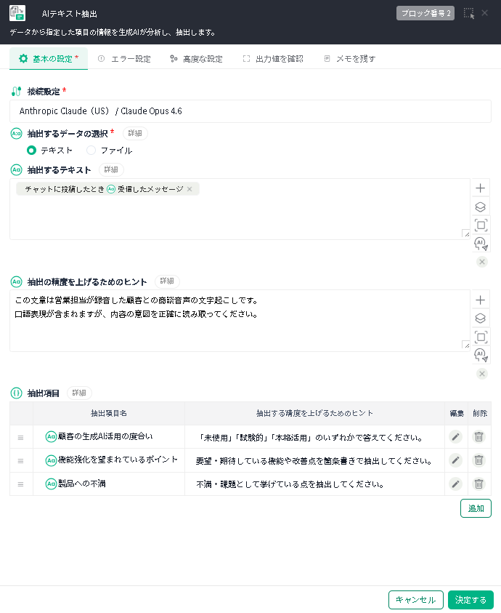501x613 pixels.
Task: Click drag handle of 製品への不満 row
Action: coord(20,484)
